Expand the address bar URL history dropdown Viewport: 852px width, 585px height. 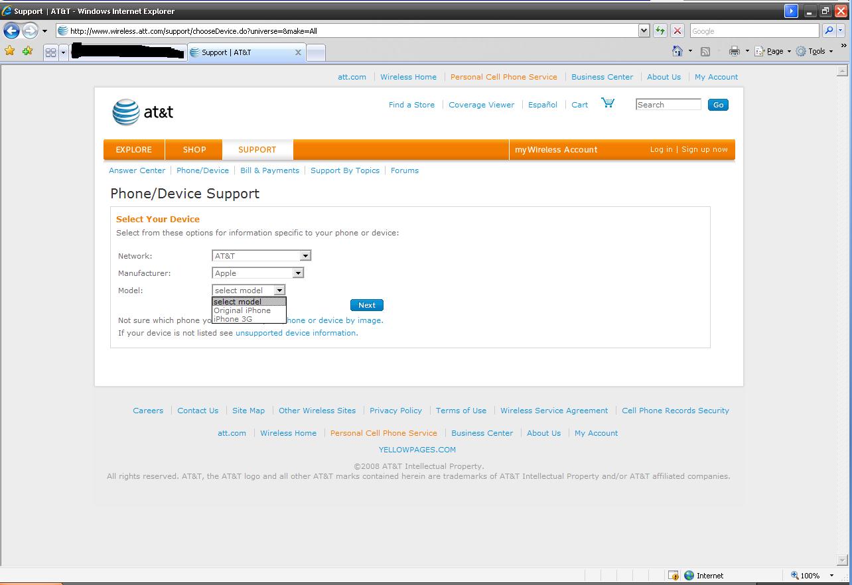[x=644, y=31]
